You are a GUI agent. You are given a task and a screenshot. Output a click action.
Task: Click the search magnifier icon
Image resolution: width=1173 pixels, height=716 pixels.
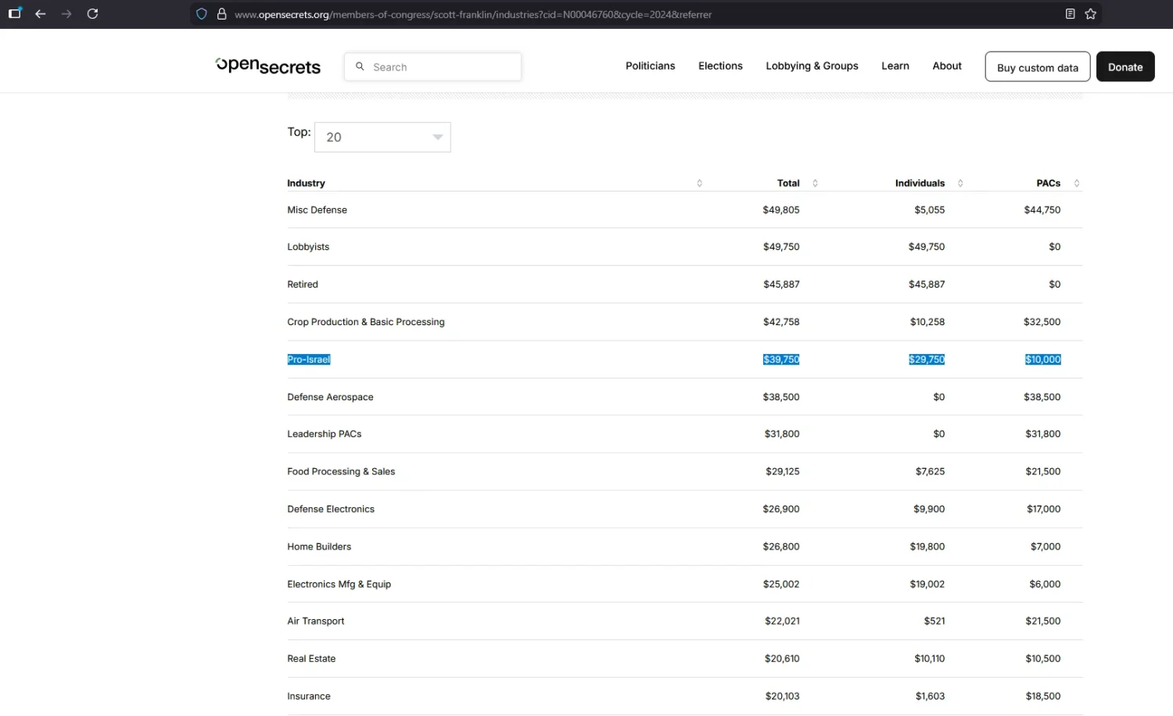(x=360, y=66)
